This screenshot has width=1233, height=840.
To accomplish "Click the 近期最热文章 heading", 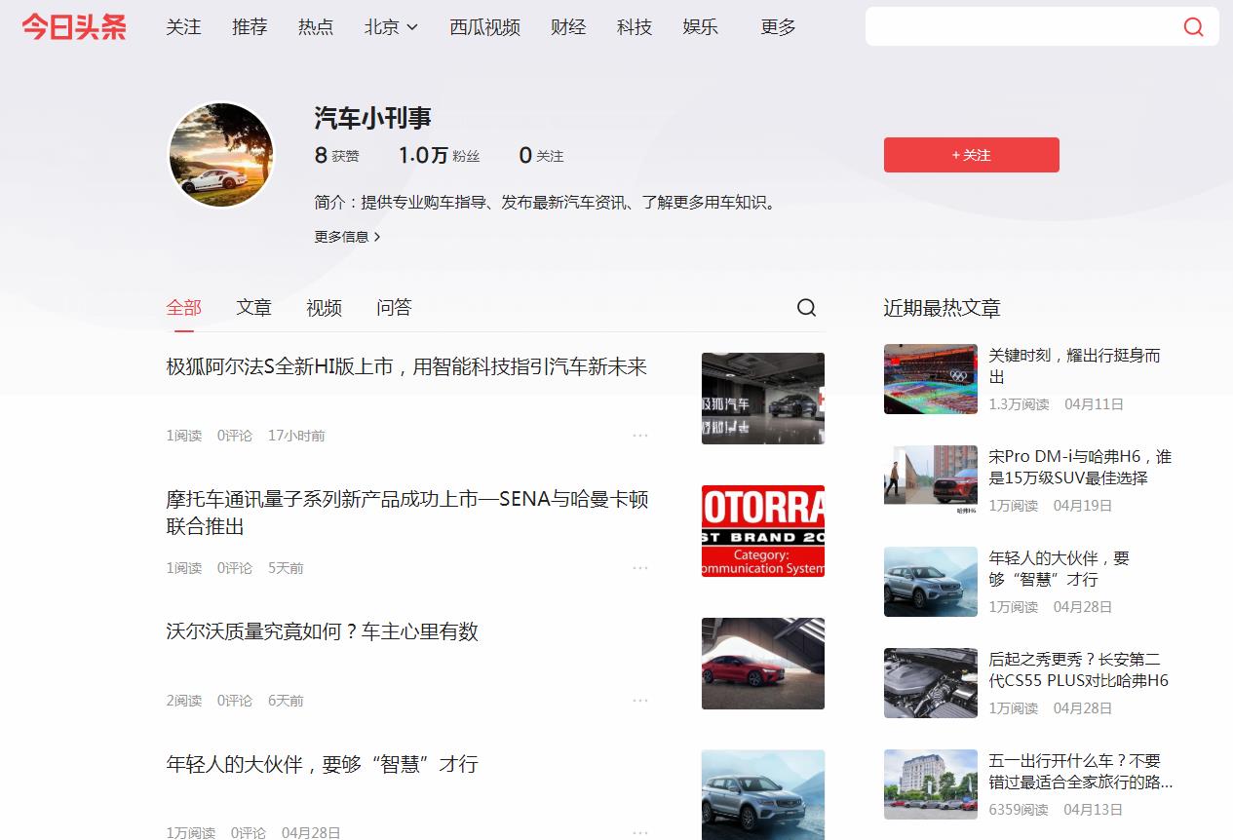I will click(x=942, y=308).
